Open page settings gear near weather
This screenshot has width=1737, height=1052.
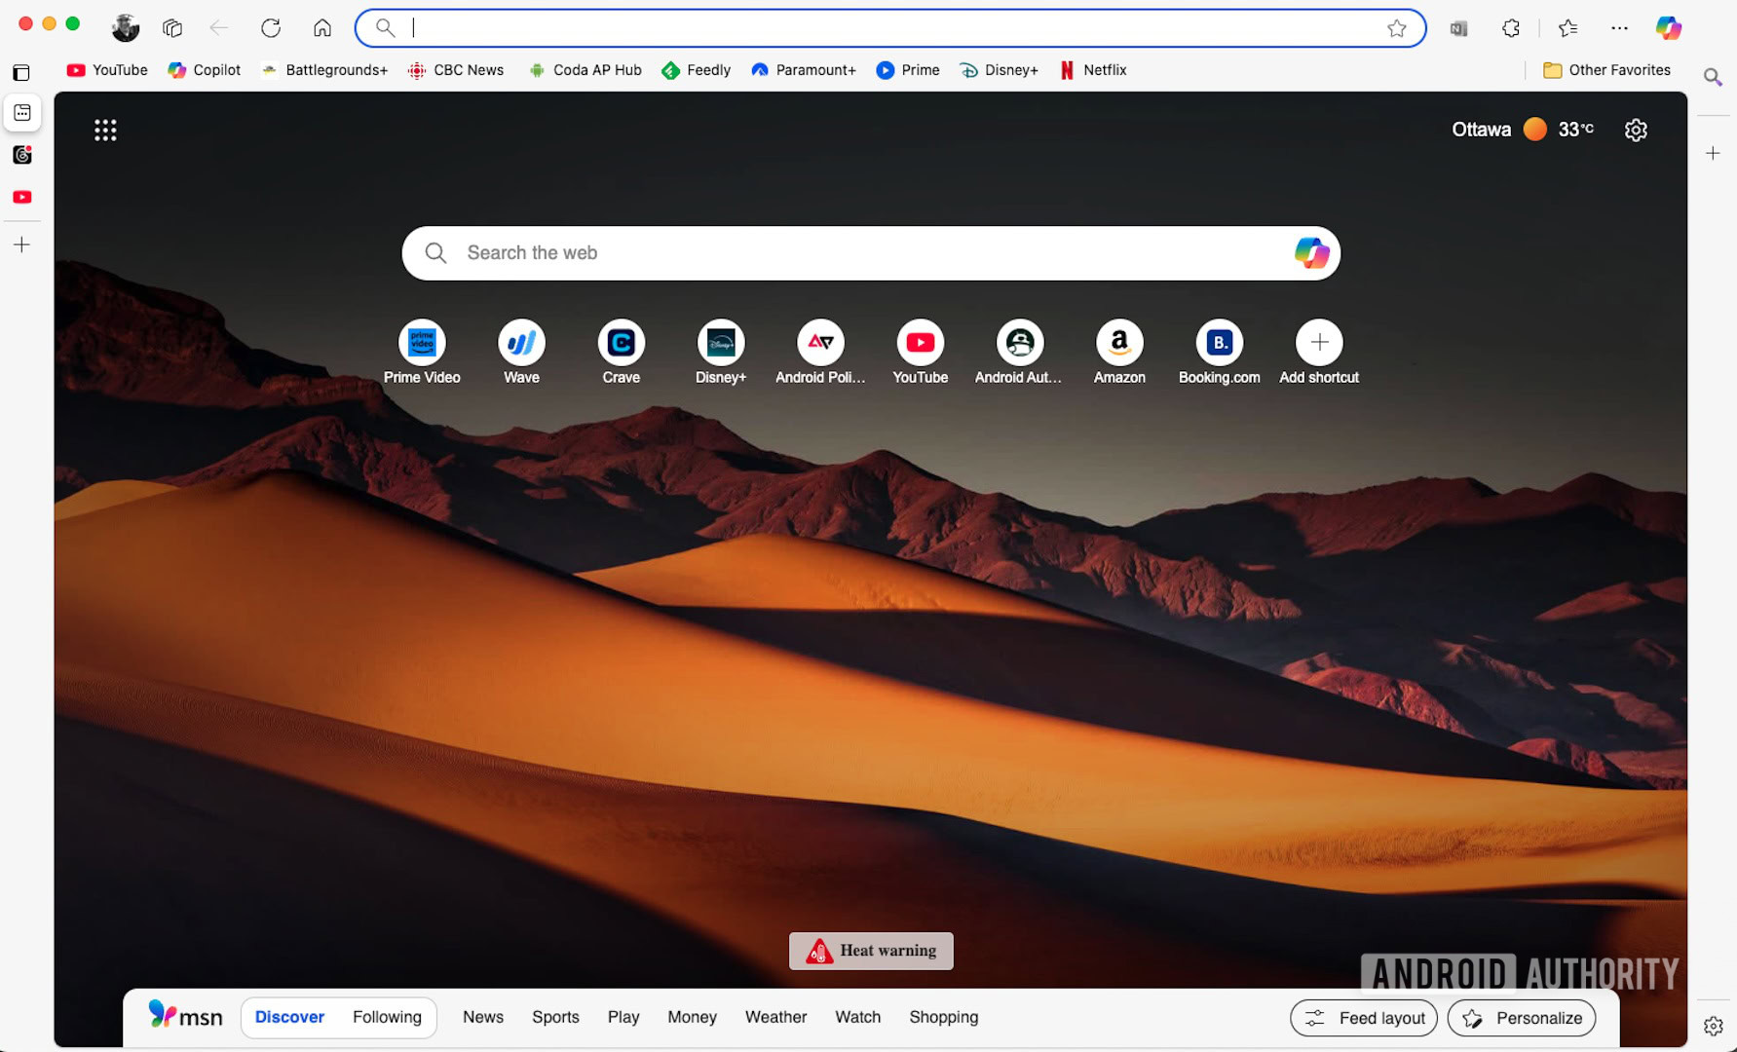[1636, 130]
